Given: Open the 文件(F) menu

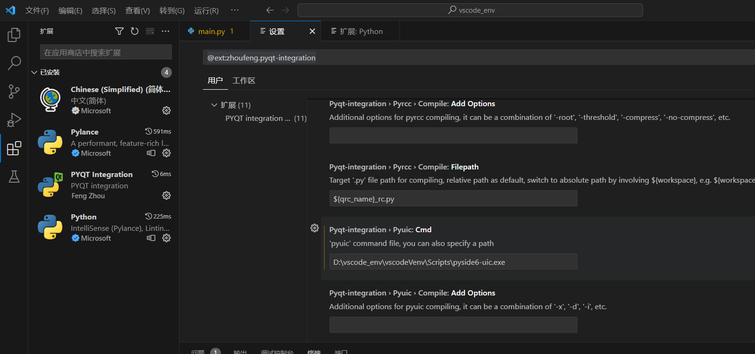Looking at the screenshot, I should pyautogui.click(x=37, y=10).
